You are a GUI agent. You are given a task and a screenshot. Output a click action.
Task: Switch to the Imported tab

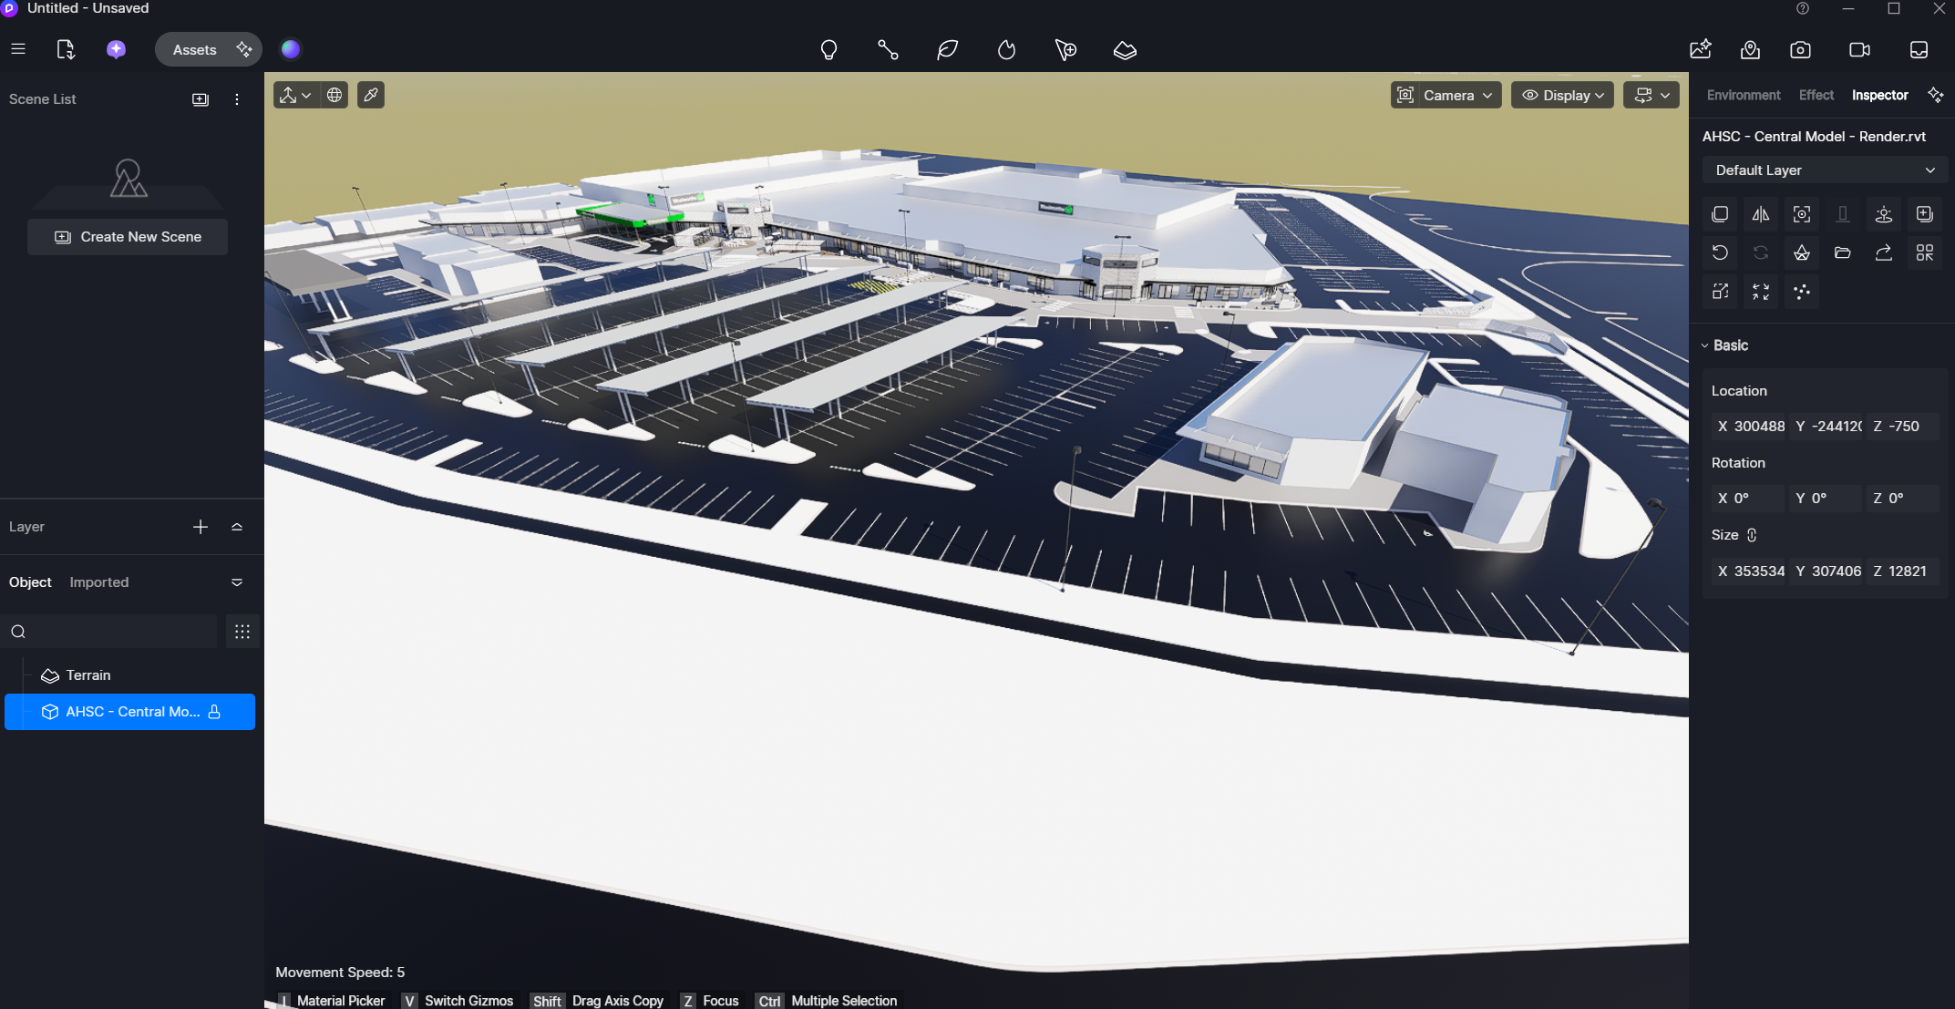(99, 582)
